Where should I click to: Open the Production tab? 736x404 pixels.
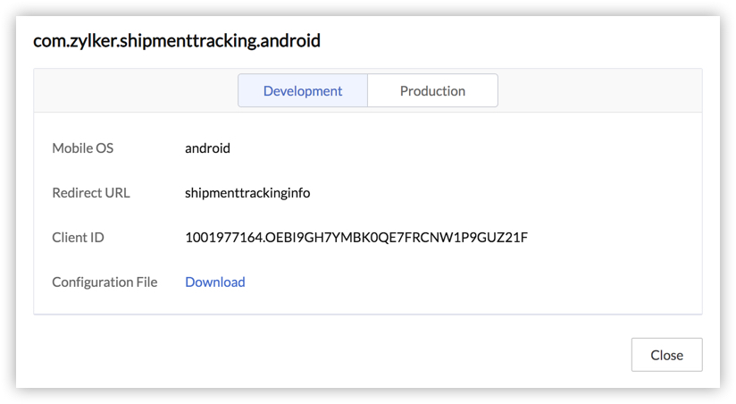tap(432, 91)
